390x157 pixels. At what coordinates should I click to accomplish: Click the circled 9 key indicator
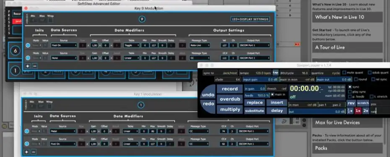(x=142, y=19)
